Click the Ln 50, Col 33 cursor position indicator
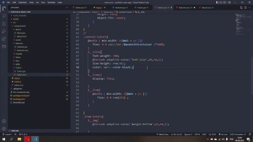Screen dimensions: 253x142 point(176,134)
